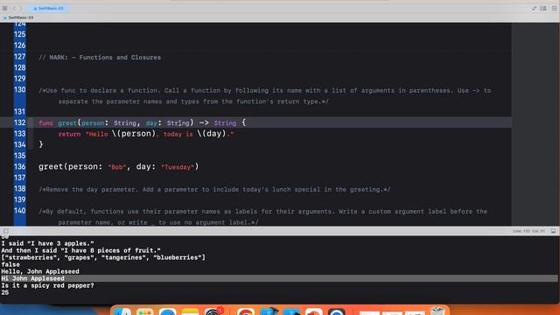
Task: Click console line 'Is it a spicy red pepper?'
Action: coord(47,286)
